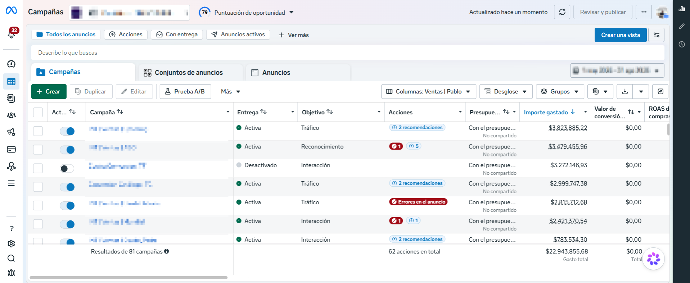Click Describe lo que buscas search field

[348, 53]
